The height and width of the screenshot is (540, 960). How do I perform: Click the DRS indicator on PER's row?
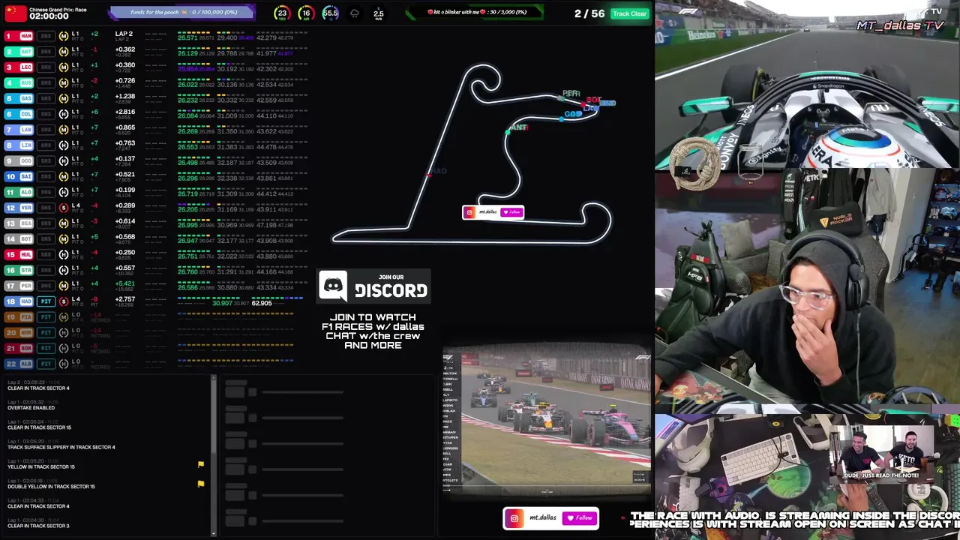click(46, 286)
